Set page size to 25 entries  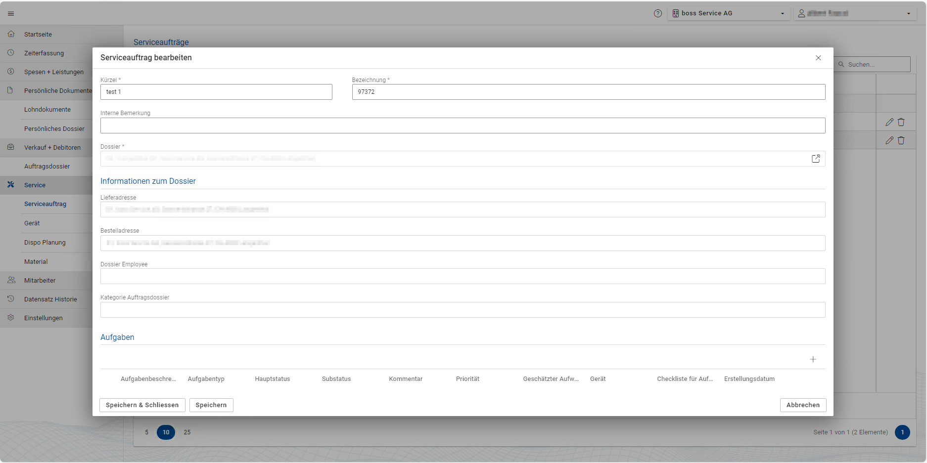tap(187, 432)
